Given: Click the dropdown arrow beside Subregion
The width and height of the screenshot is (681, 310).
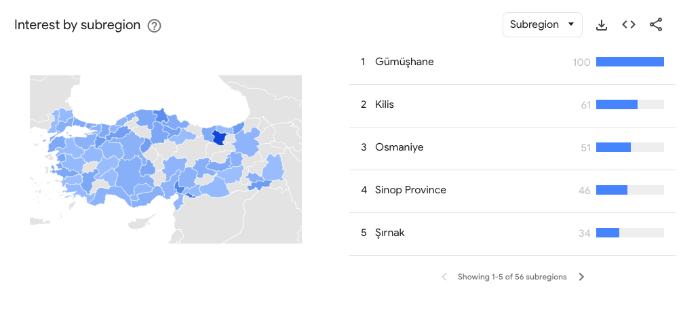Looking at the screenshot, I should pyautogui.click(x=571, y=24).
